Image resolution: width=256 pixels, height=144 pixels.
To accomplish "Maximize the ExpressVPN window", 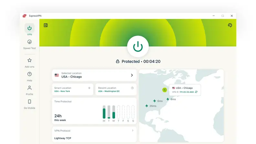I will click(223, 16).
